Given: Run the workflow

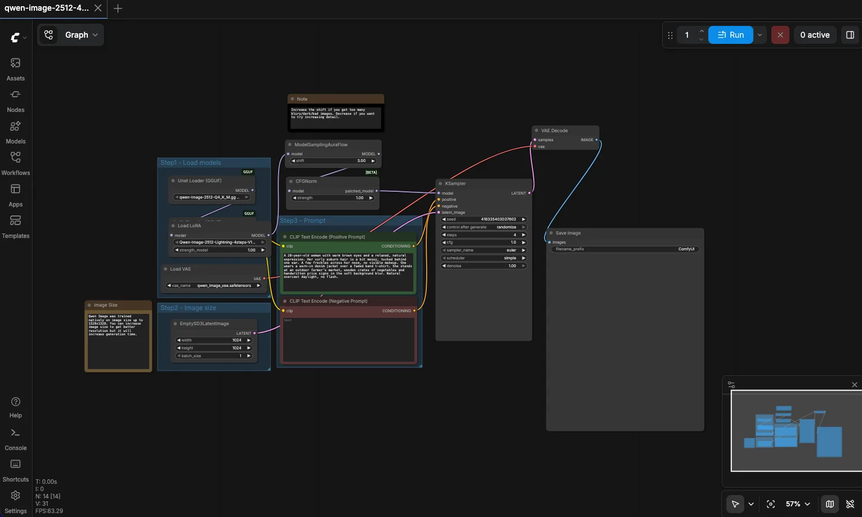Looking at the screenshot, I should 731,35.
